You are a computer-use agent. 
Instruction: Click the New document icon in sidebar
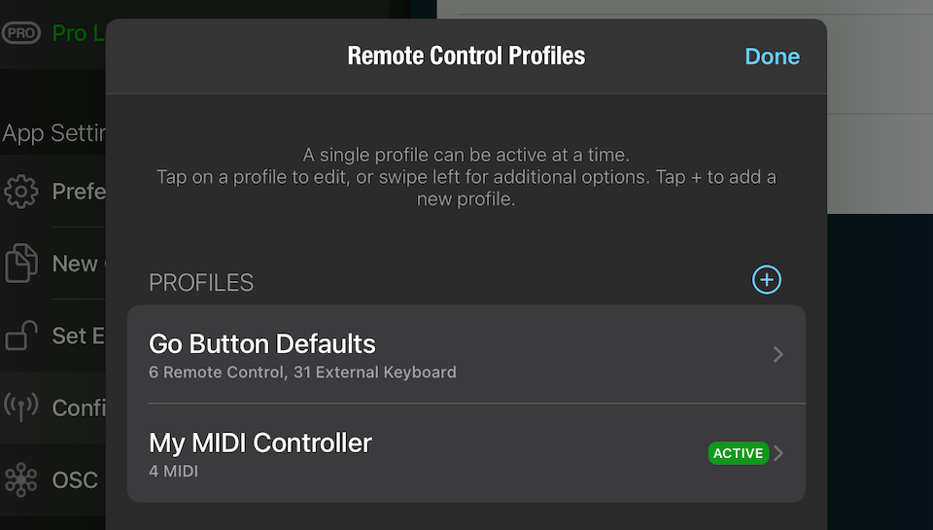(21, 264)
